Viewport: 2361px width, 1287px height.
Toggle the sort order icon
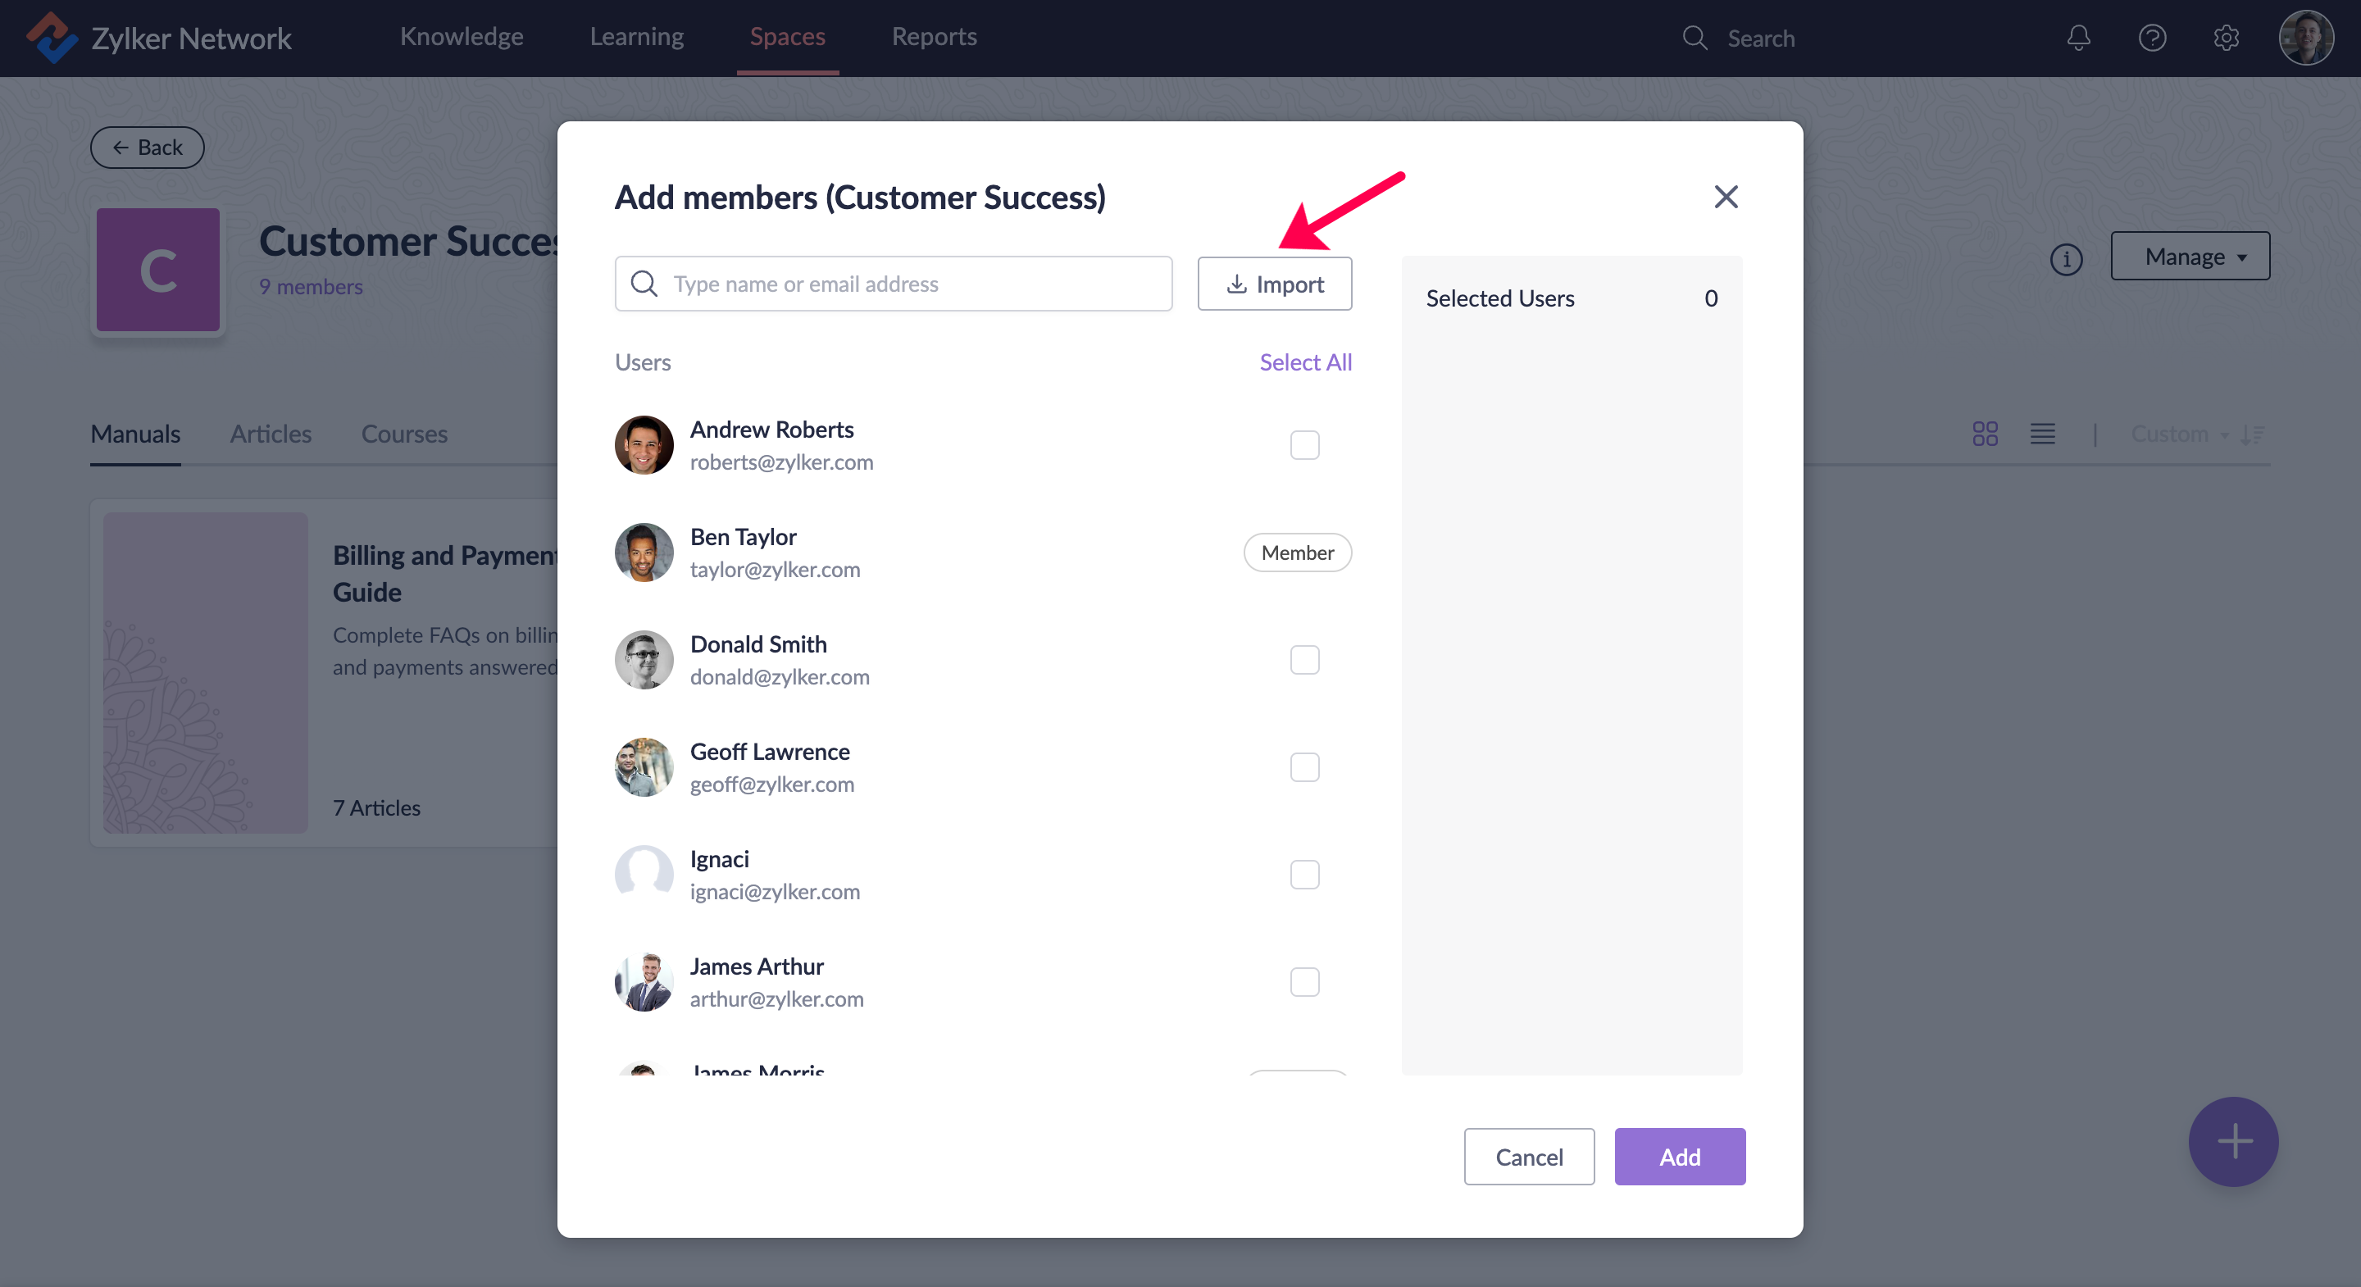(x=2253, y=434)
